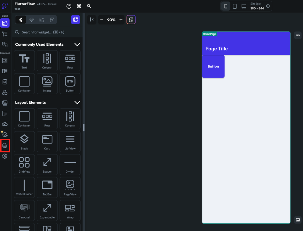
Task: Collapse the Commonly Used Elements section
Action: tap(77, 44)
